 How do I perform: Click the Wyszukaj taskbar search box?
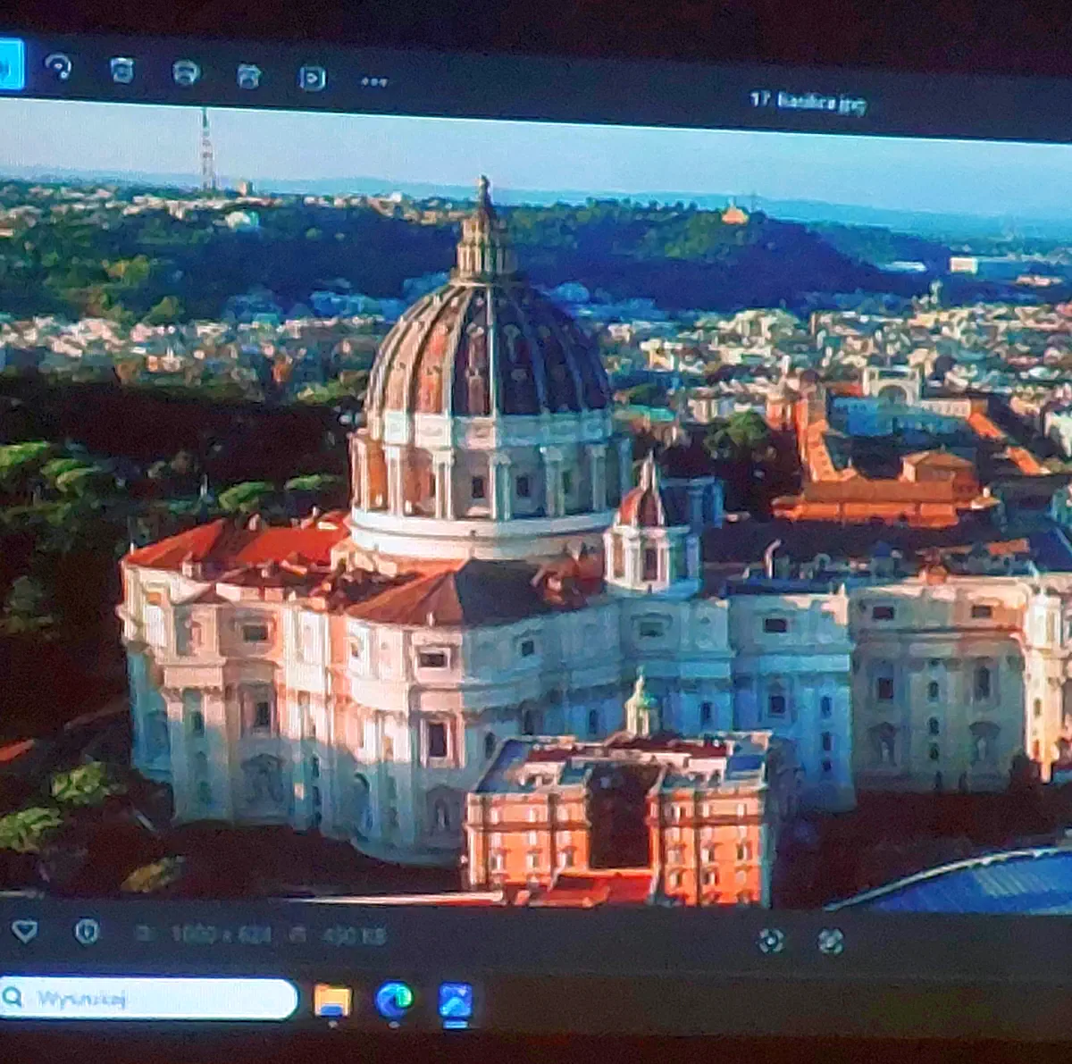[x=161, y=998]
